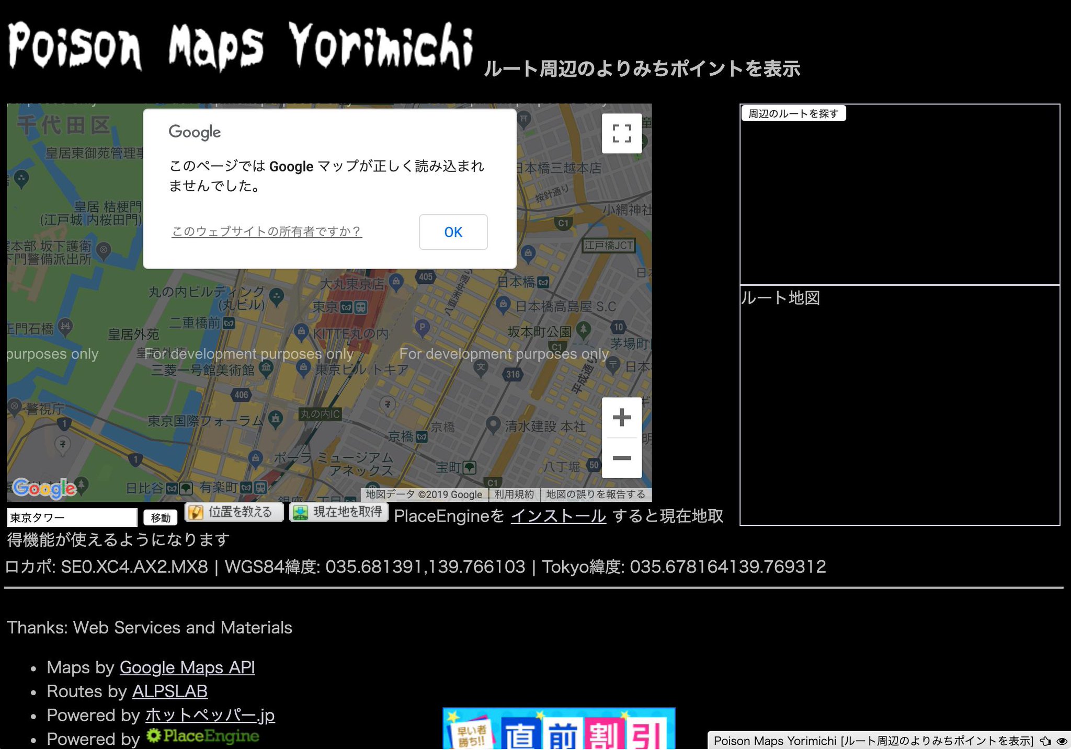Click the 皇居外苑 map label
1071x750 pixels.
click(133, 334)
